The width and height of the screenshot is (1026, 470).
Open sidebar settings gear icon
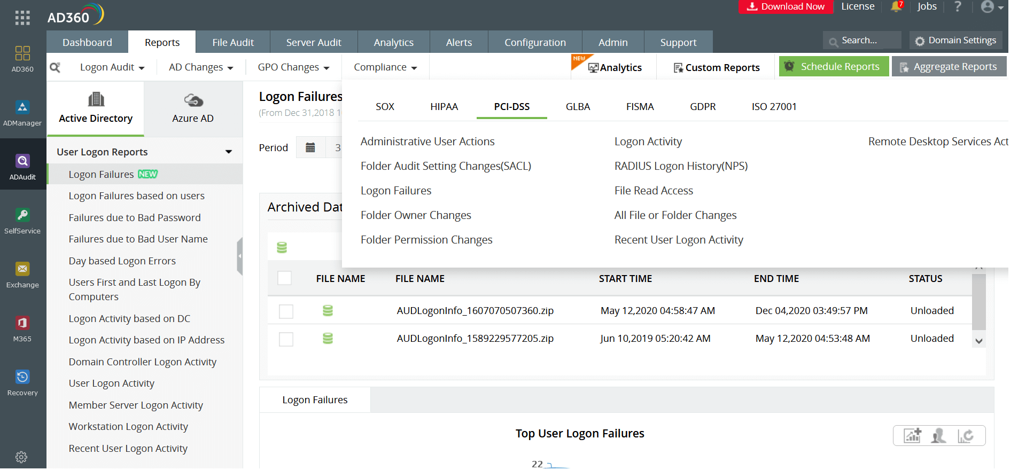(21, 457)
